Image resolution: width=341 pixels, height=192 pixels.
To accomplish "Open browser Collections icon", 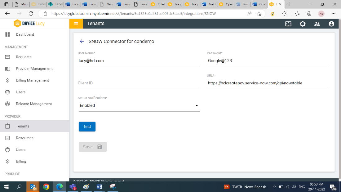I will tap(309, 14).
